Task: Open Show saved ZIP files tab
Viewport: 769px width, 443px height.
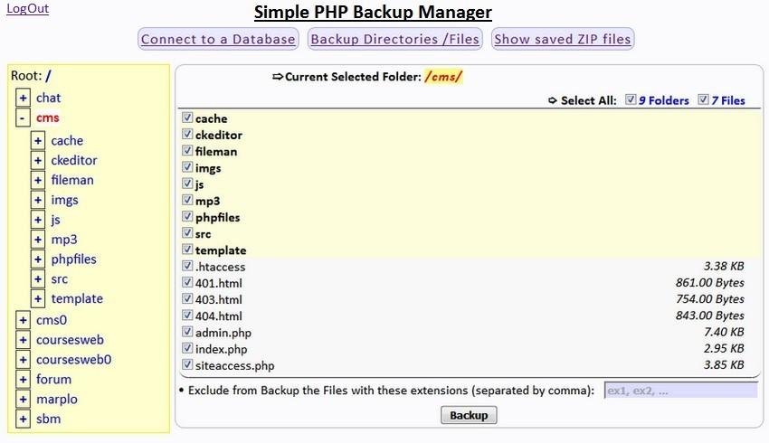Action: pos(562,39)
